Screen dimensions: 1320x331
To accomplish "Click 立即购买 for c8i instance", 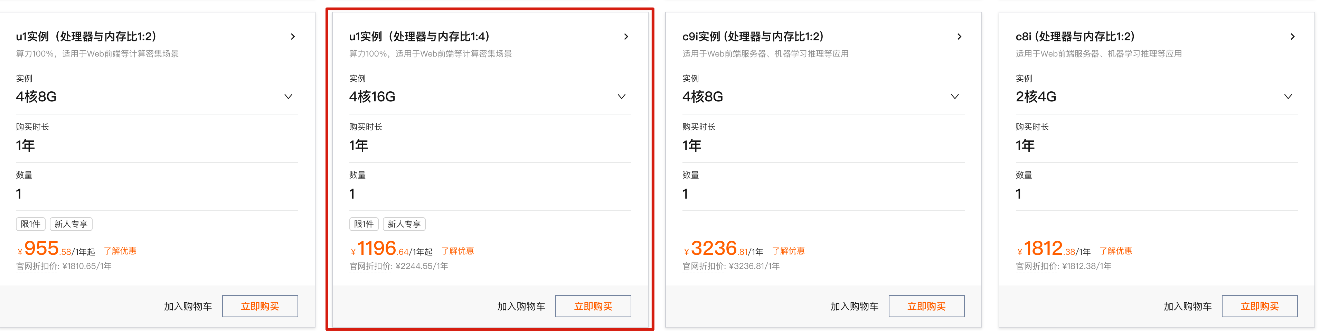I will pyautogui.click(x=1260, y=306).
